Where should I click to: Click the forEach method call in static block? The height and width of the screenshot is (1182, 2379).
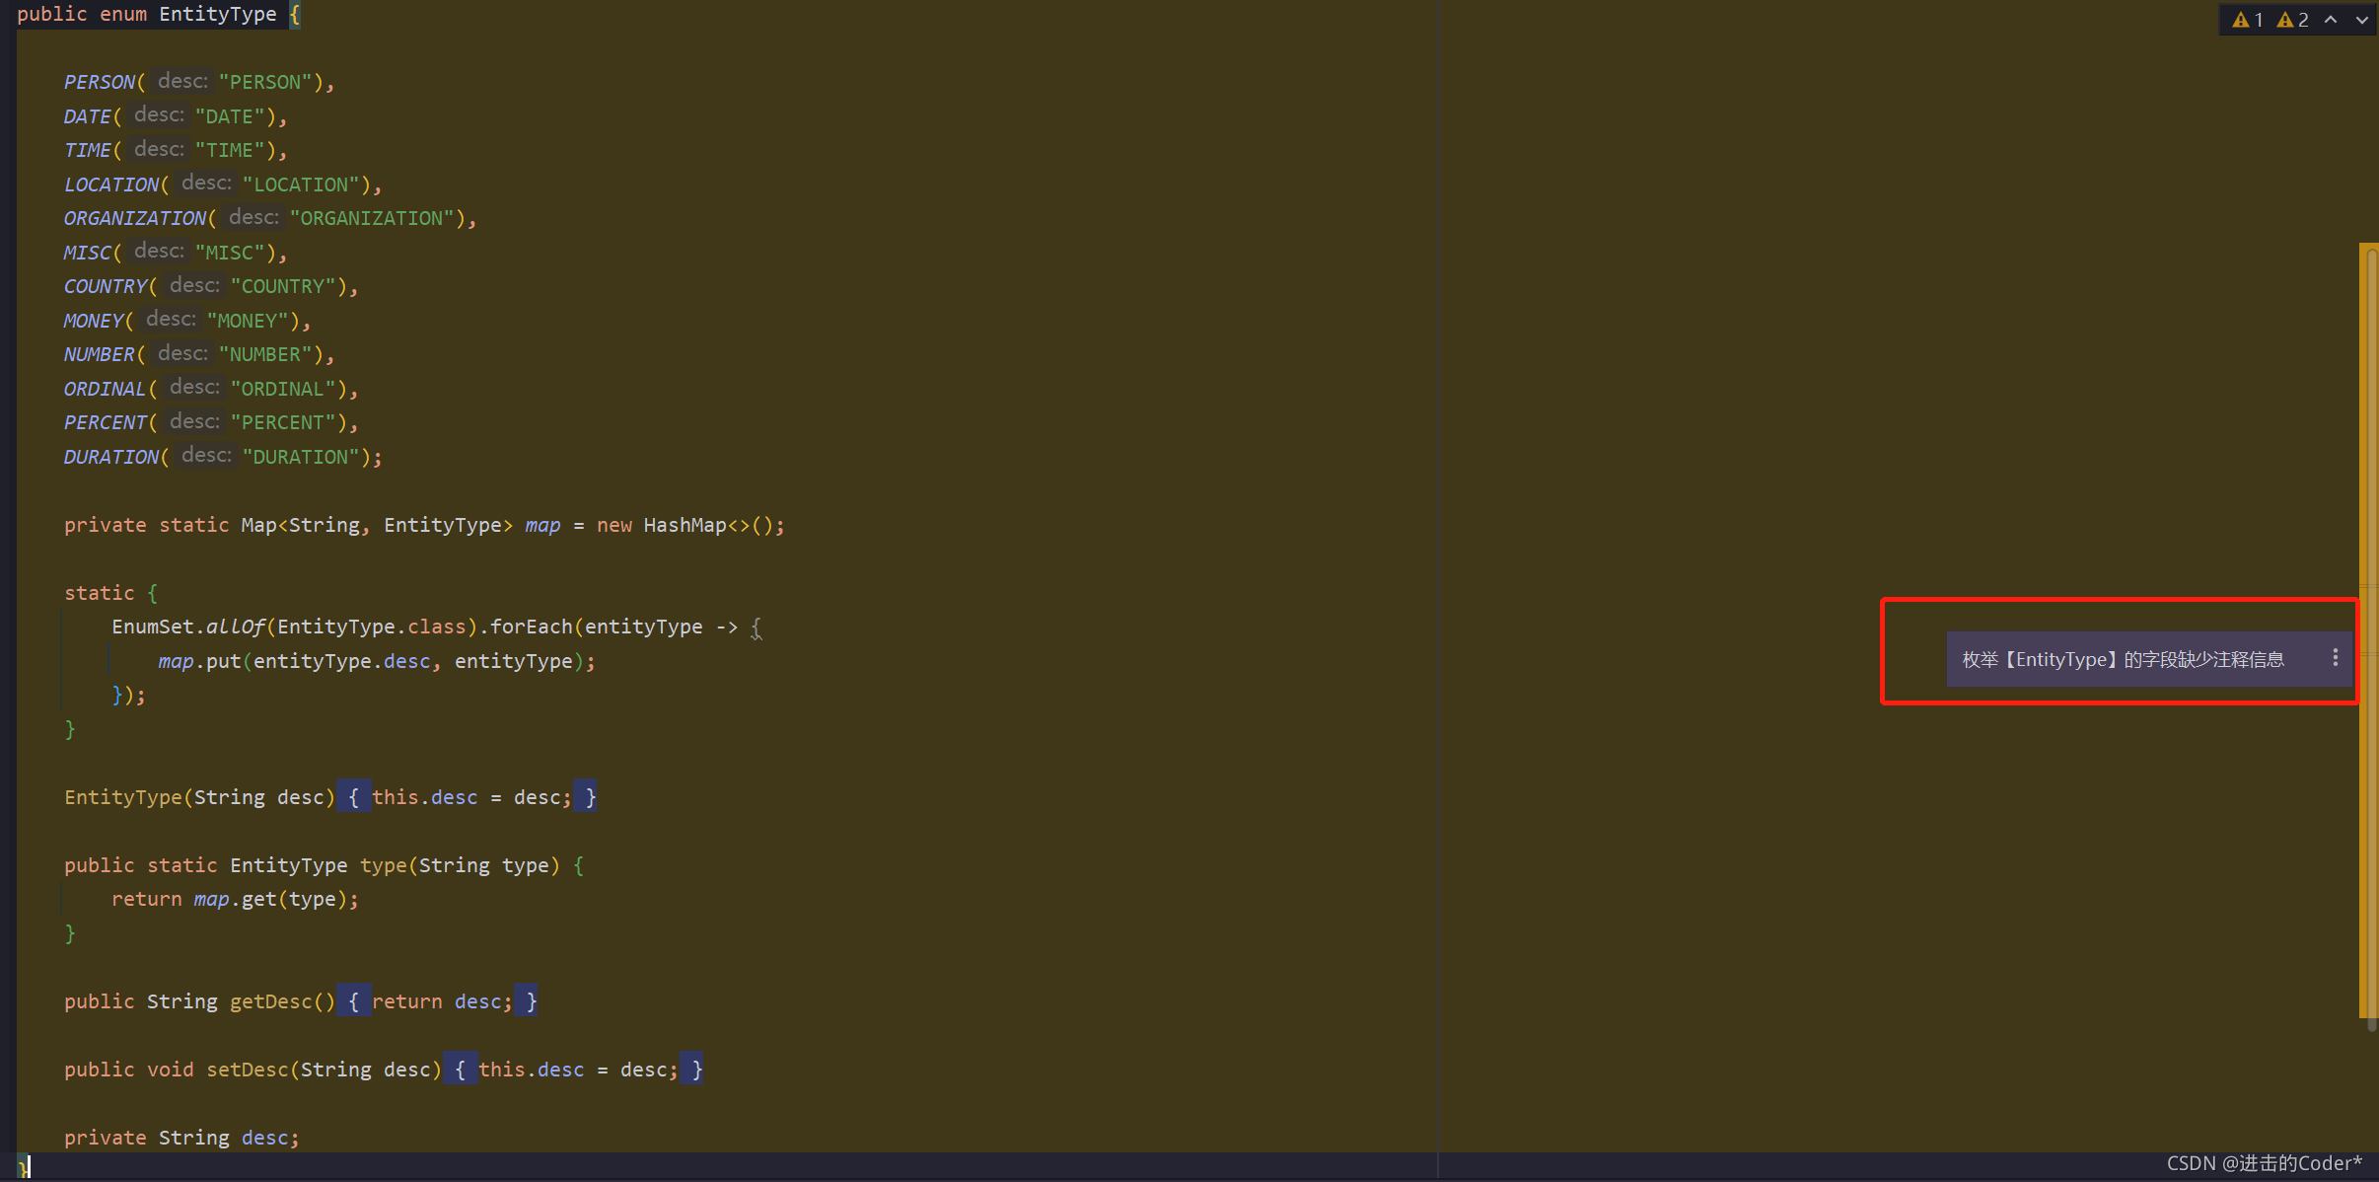pos(531,628)
